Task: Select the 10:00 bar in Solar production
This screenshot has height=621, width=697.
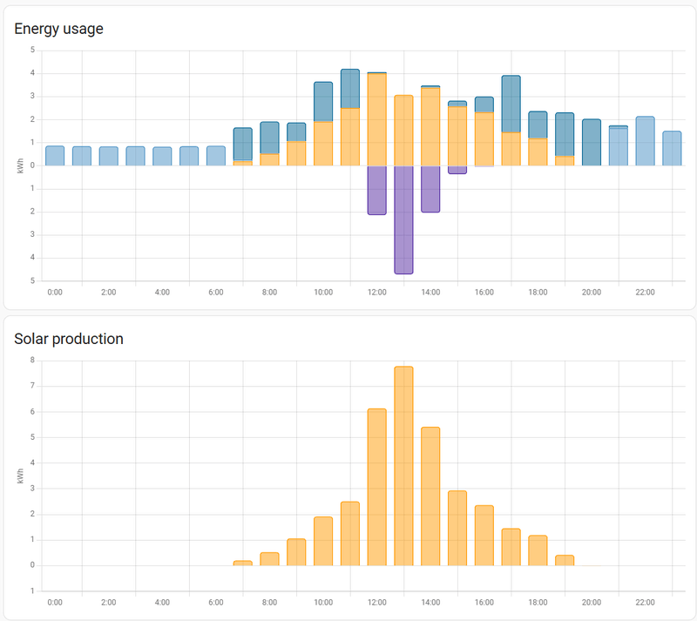Action: point(323,541)
